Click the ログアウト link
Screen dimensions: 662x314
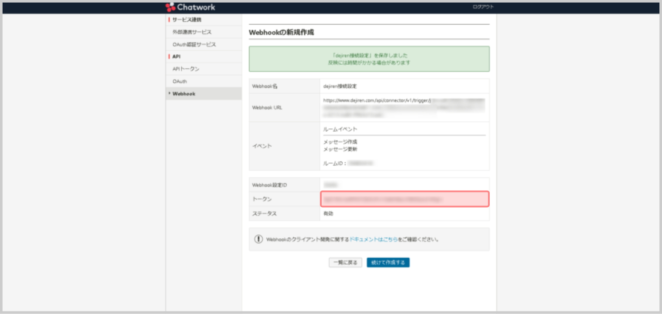point(483,7)
